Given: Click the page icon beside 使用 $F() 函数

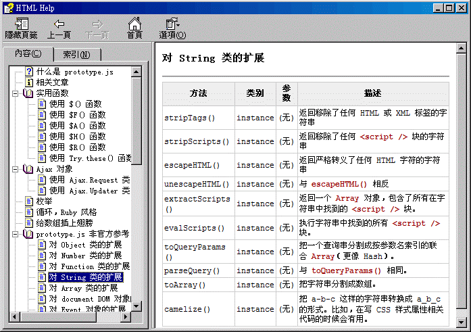Looking at the screenshot, I should [x=42, y=115].
